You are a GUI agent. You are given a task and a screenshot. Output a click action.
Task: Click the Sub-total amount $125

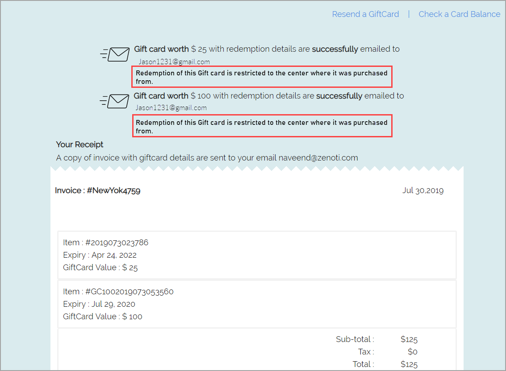pos(409,339)
